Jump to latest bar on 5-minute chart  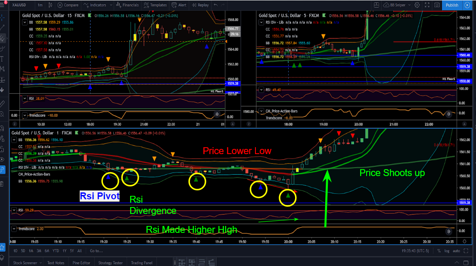(448, 114)
